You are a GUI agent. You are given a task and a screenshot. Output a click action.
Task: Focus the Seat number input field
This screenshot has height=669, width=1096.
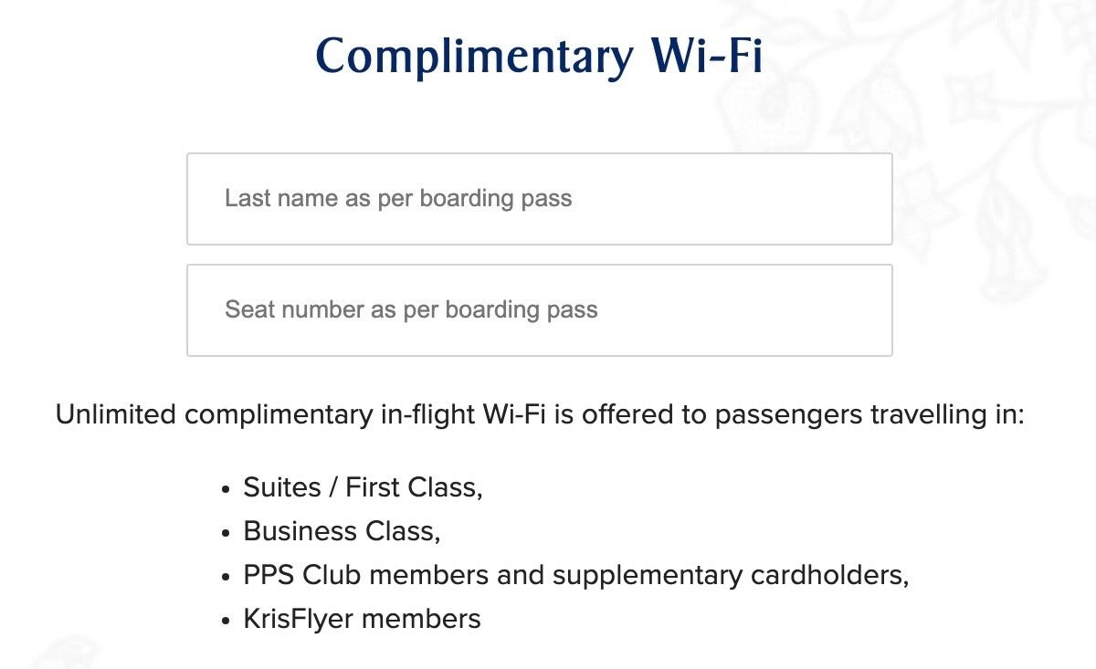[x=539, y=310]
